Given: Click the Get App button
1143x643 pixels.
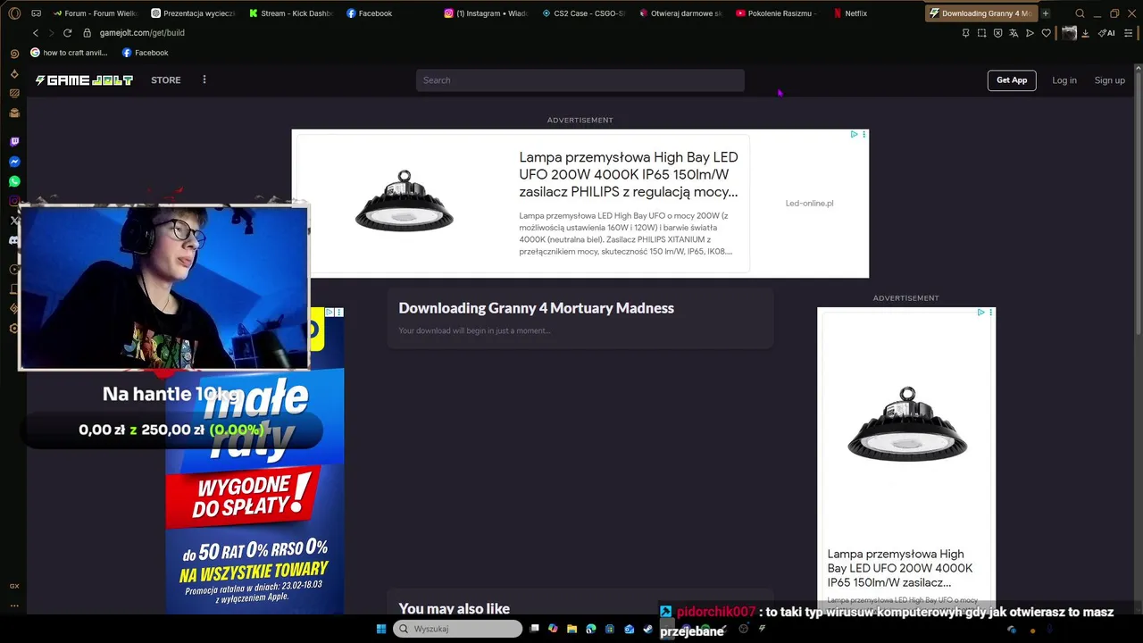Looking at the screenshot, I should (x=1012, y=80).
